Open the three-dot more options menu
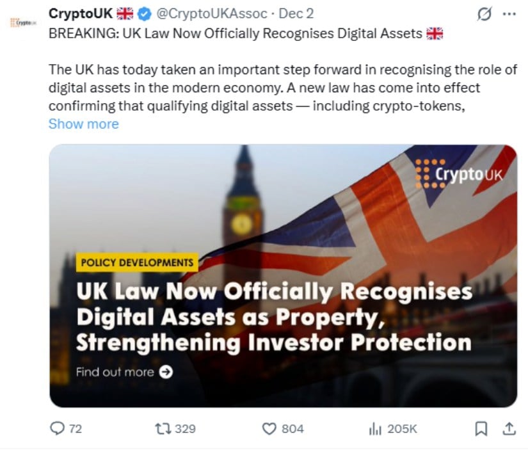Viewport: 528px width, 450px height. (509, 14)
